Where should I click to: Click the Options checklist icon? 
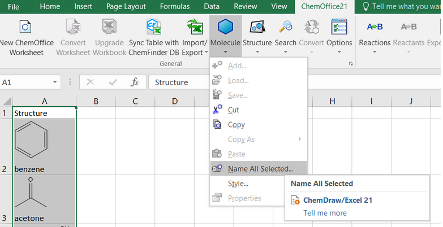pos(339,27)
